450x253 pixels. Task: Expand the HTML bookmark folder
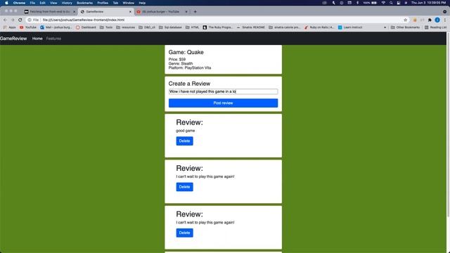192,27
